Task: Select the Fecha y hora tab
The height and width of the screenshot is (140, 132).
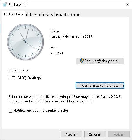Action: pyautogui.click(x=14, y=14)
